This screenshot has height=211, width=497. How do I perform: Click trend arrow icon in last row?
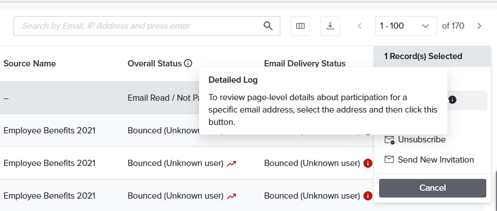231,196
